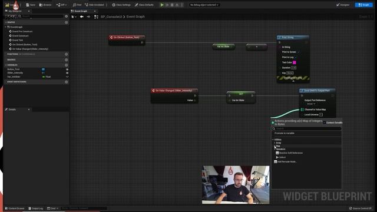Image resolution: width=377 pixels, height=212 pixels.
Task: Add a new variable with Variables plus icon
Action: pyautogui.click(x=67, y=65)
